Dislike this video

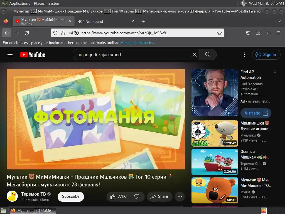click(x=137, y=196)
